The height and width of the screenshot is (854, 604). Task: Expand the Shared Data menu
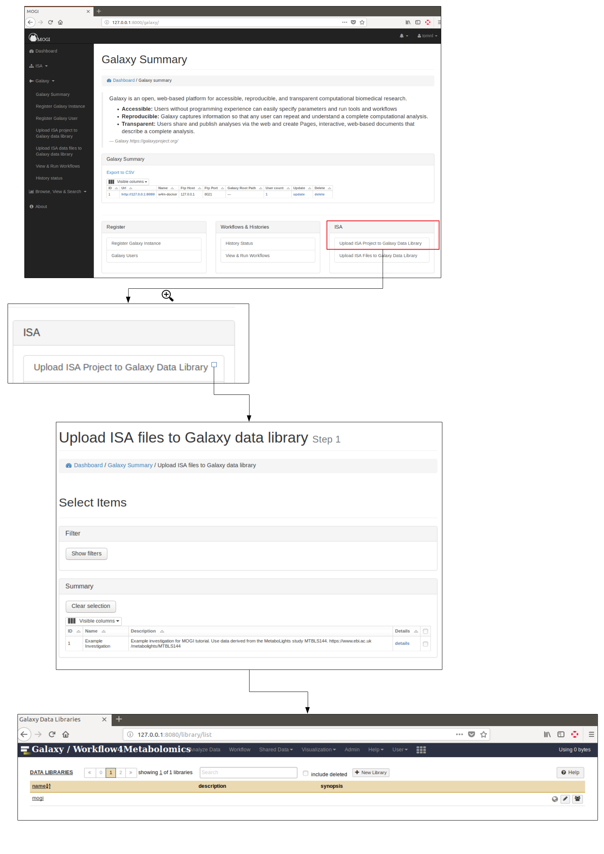[276, 749]
